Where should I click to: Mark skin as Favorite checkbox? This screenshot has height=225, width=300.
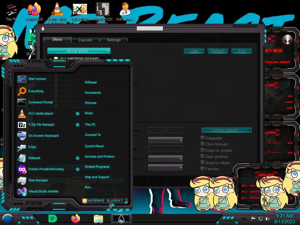click(202, 168)
